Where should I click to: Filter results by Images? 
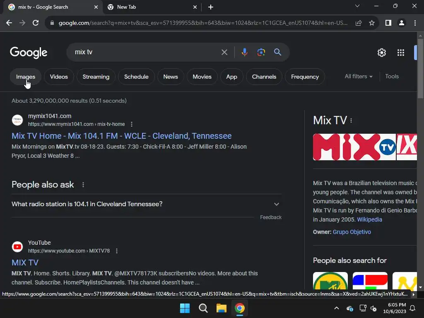26,77
